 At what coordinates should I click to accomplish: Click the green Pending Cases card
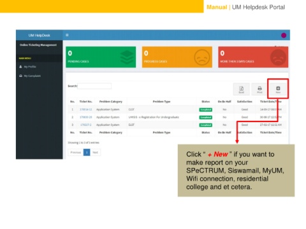point(101,57)
